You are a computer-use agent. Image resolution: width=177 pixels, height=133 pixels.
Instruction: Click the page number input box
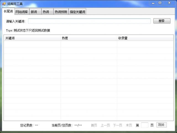145,125
